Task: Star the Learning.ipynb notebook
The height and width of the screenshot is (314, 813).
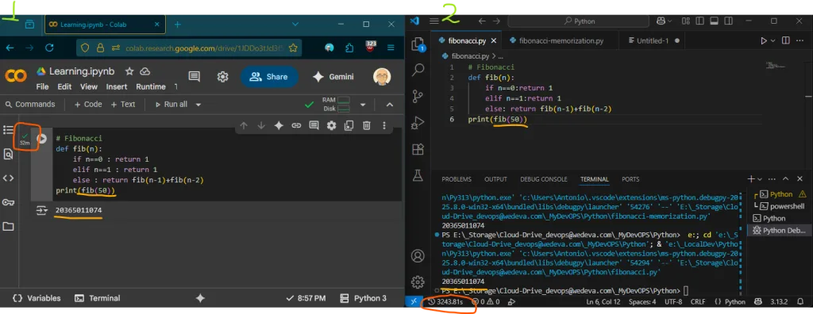Action: (x=129, y=71)
